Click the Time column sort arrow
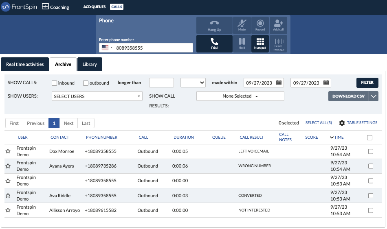 332,137
